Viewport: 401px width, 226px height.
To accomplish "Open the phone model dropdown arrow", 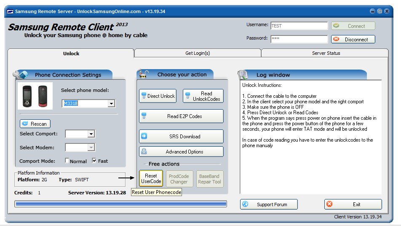I will pyautogui.click(x=111, y=103).
